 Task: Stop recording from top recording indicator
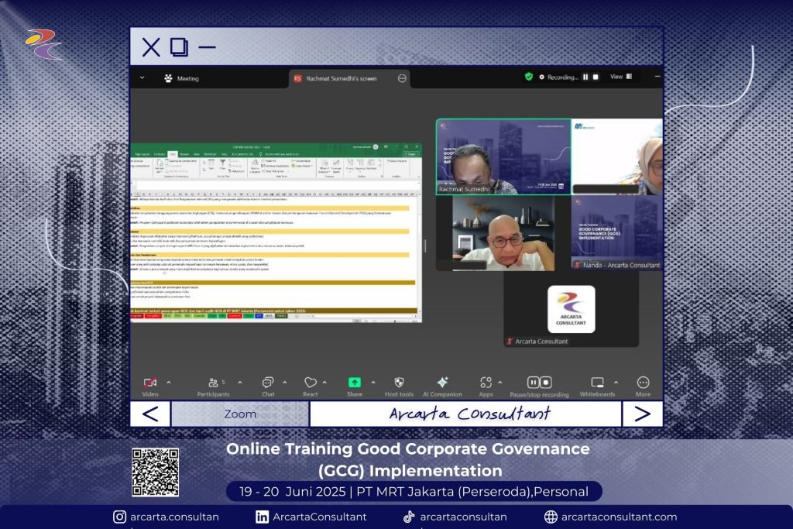point(596,77)
